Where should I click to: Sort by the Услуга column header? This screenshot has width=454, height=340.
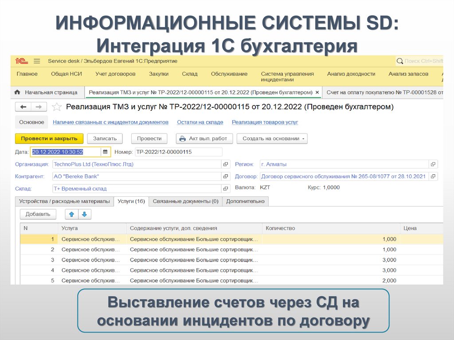pyautogui.click(x=92, y=228)
